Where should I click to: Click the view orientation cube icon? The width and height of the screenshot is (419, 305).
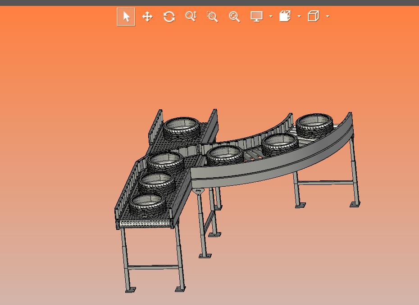click(x=314, y=16)
